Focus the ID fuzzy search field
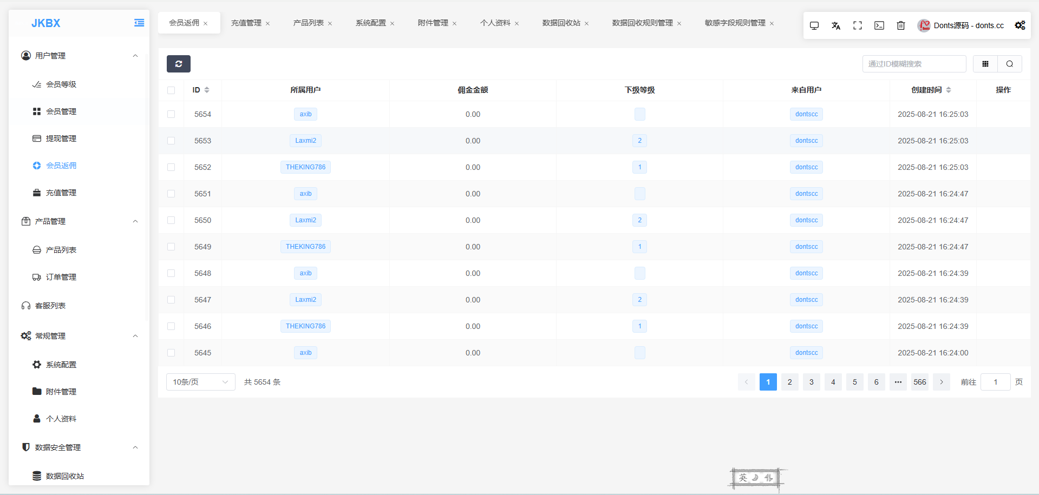The height and width of the screenshot is (495, 1039). coord(913,64)
